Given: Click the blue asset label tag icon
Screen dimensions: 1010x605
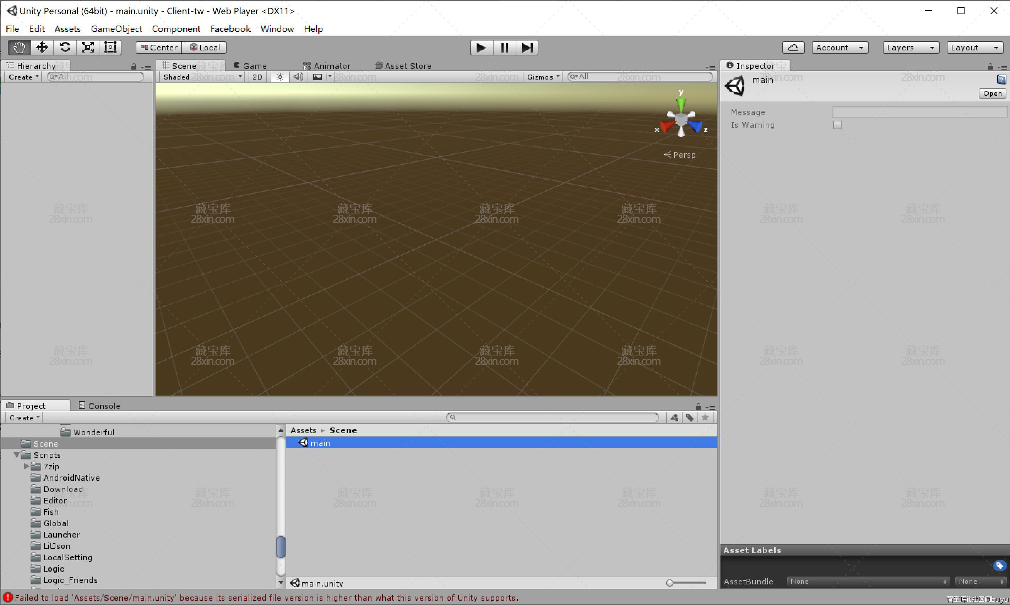Looking at the screenshot, I should pos(999,566).
